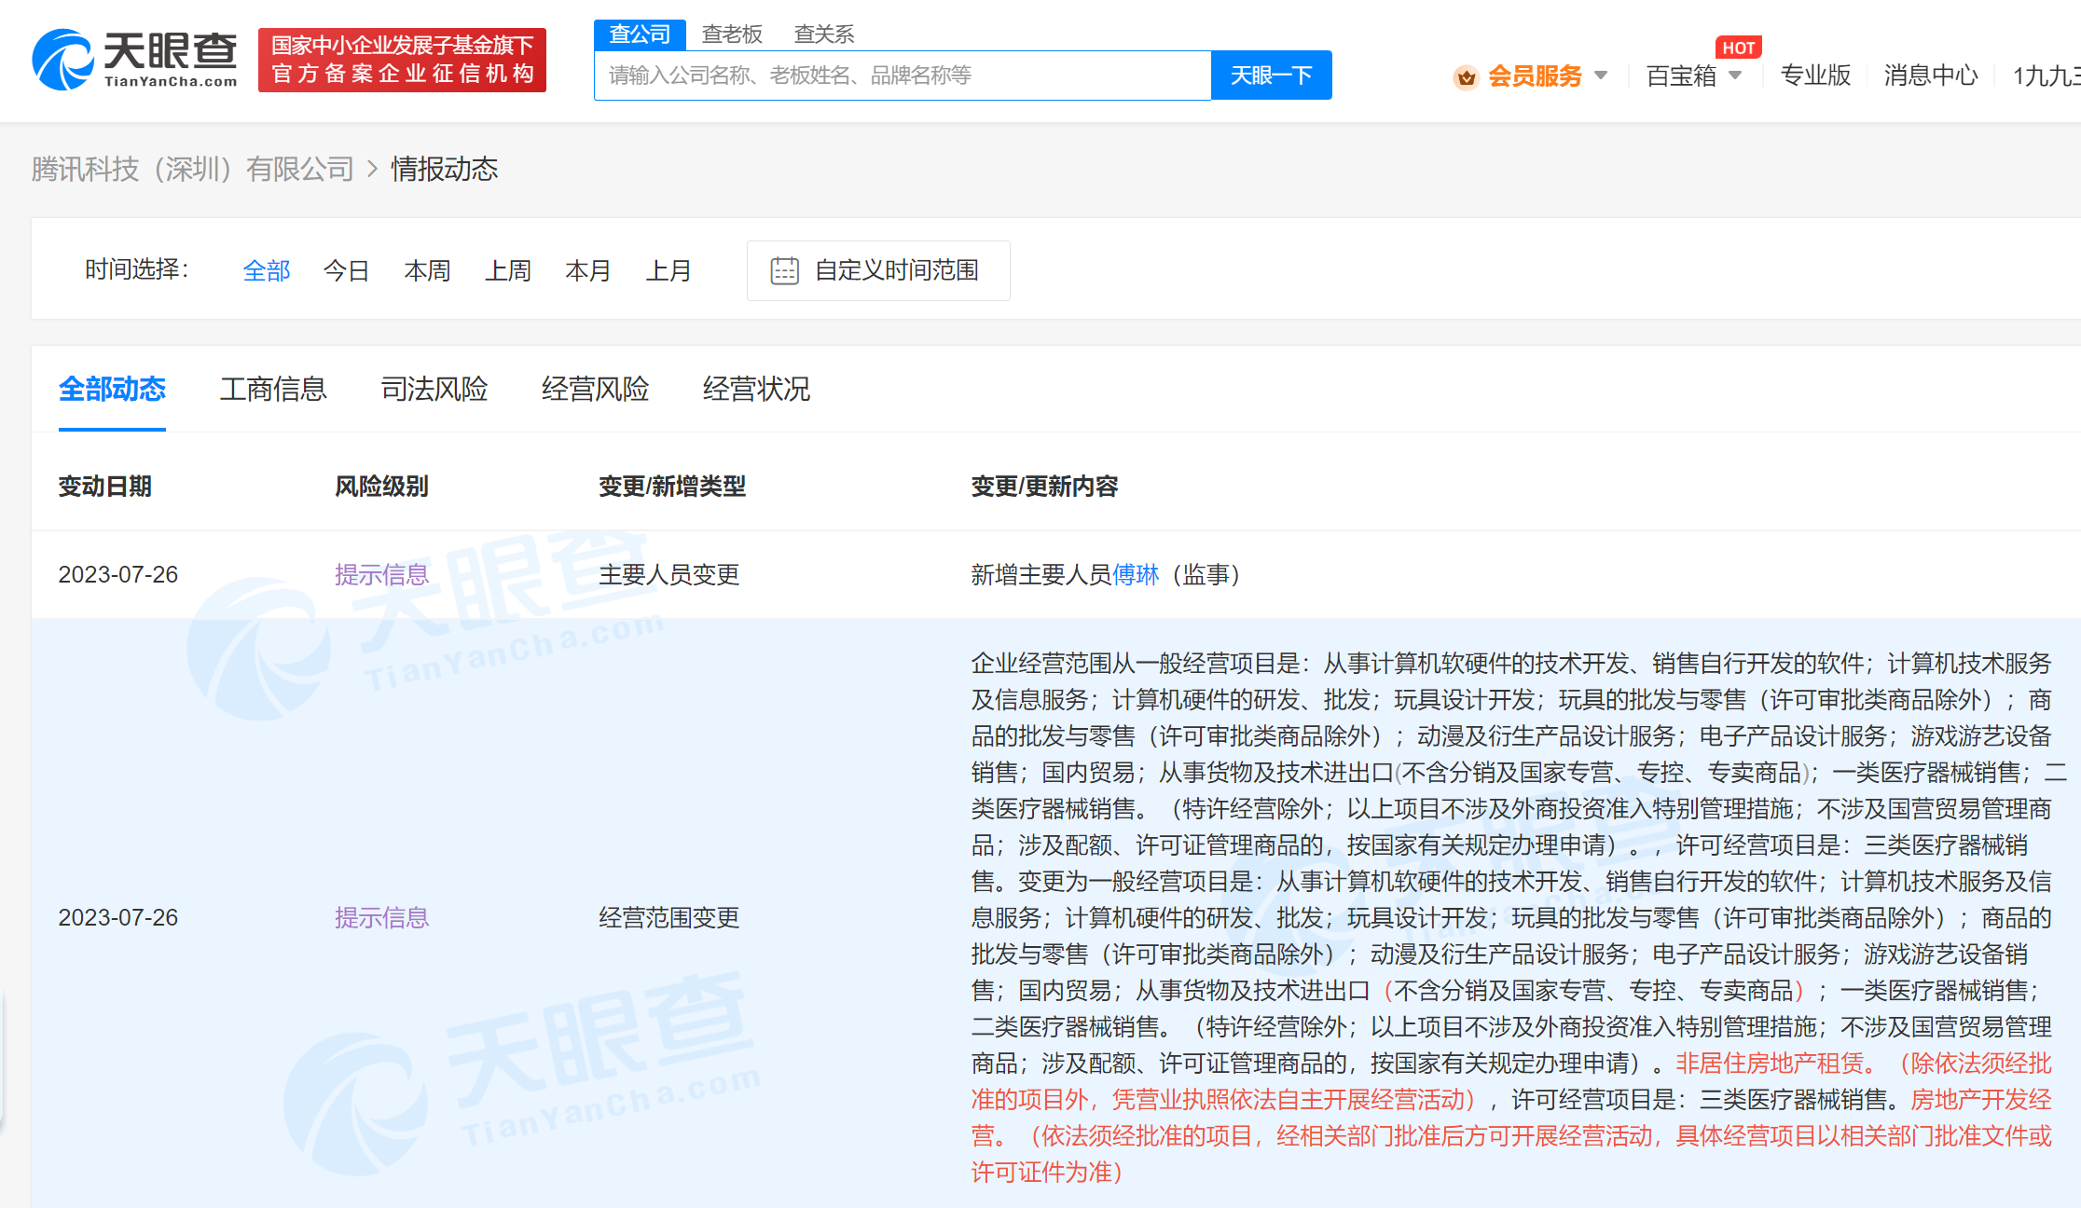Viewport: 2081px width, 1208px height.
Task: Filter time by 本月
Action: coord(588,270)
